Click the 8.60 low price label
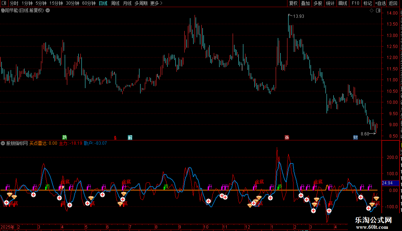The height and width of the screenshot is (231, 402). [x=365, y=134]
